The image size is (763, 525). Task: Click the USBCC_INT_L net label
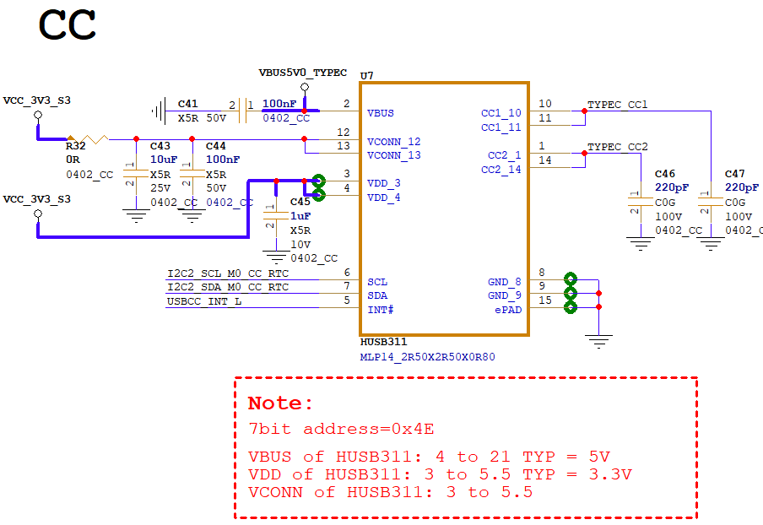click(204, 301)
